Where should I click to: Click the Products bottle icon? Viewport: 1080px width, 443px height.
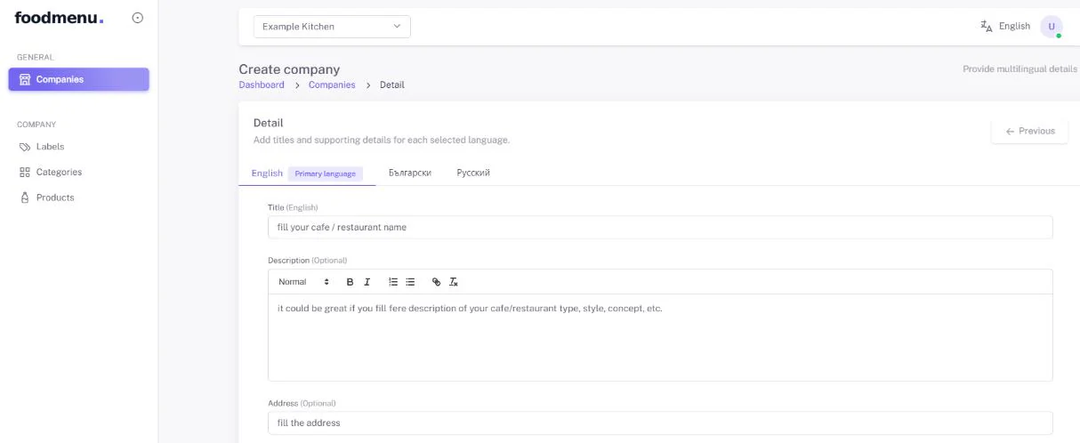[25, 197]
